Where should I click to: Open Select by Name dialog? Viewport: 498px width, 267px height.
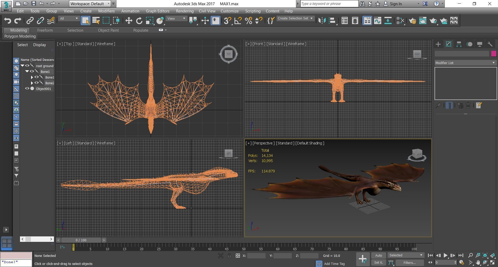96,20
